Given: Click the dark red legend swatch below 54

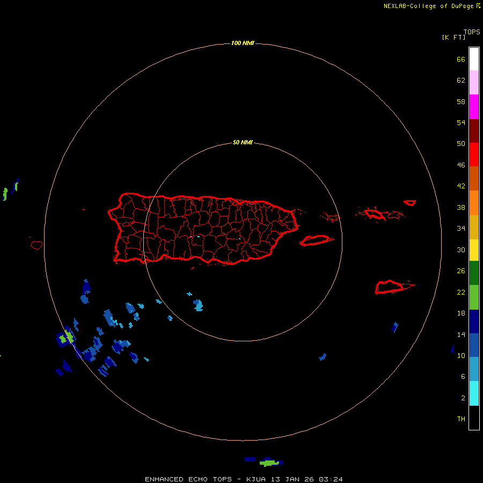Looking at the screenshot, I should 474,130.
